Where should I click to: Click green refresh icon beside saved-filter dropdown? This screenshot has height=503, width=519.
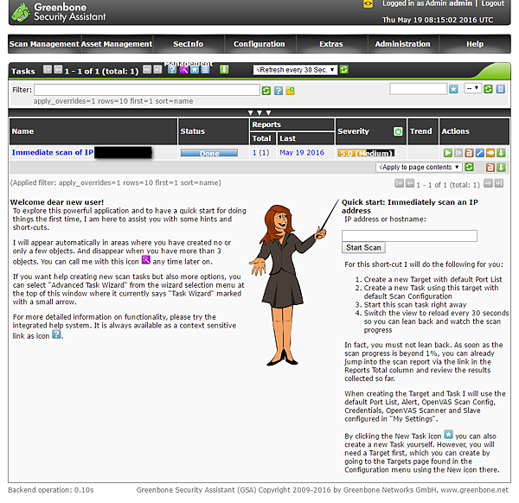click(x=488, y=89)
